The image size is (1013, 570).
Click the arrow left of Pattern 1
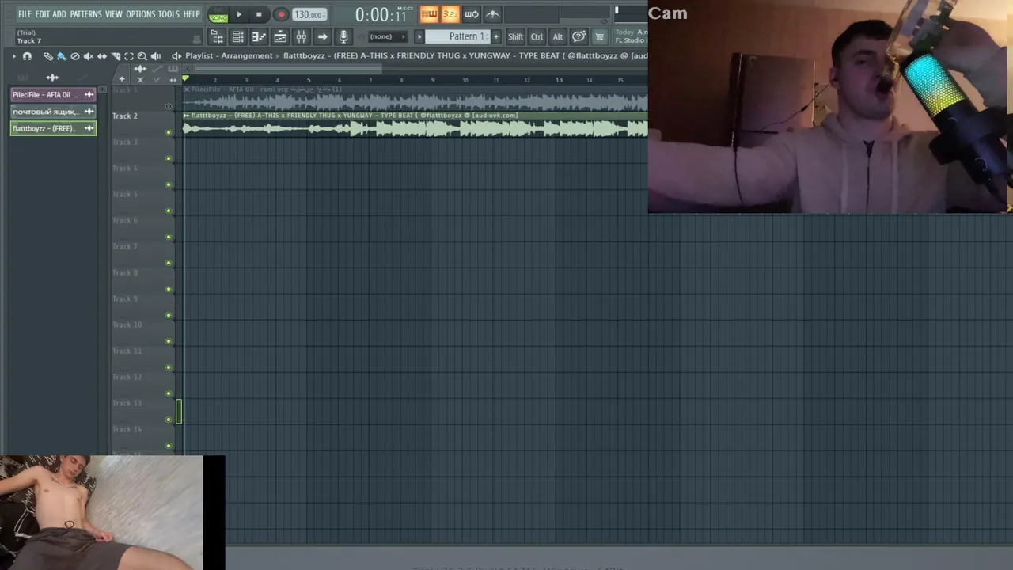[419, 36]
